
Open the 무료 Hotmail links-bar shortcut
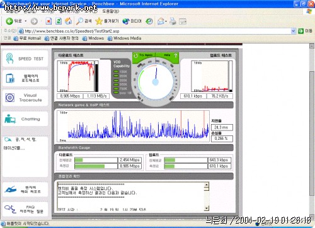coord(28,38)
